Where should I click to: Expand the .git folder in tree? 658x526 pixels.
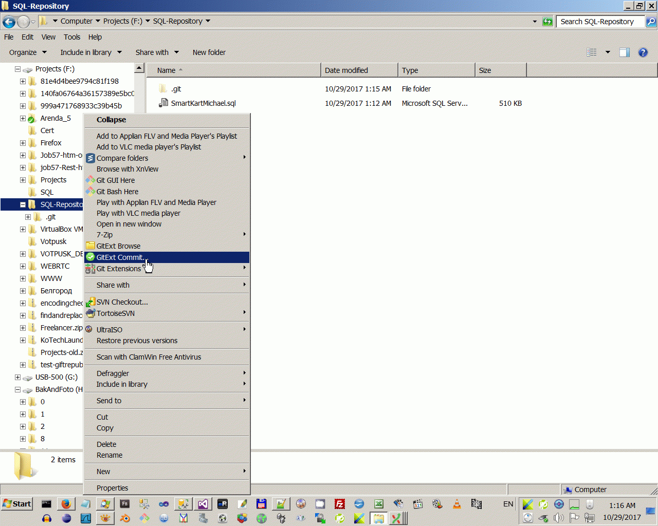tap(28, 217)
